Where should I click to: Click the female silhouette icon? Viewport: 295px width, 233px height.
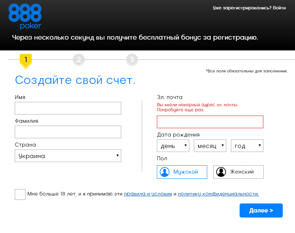[221, 172]
